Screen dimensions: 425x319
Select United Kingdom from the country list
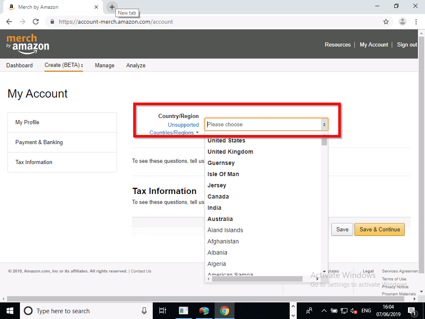(x=230, y=152)
